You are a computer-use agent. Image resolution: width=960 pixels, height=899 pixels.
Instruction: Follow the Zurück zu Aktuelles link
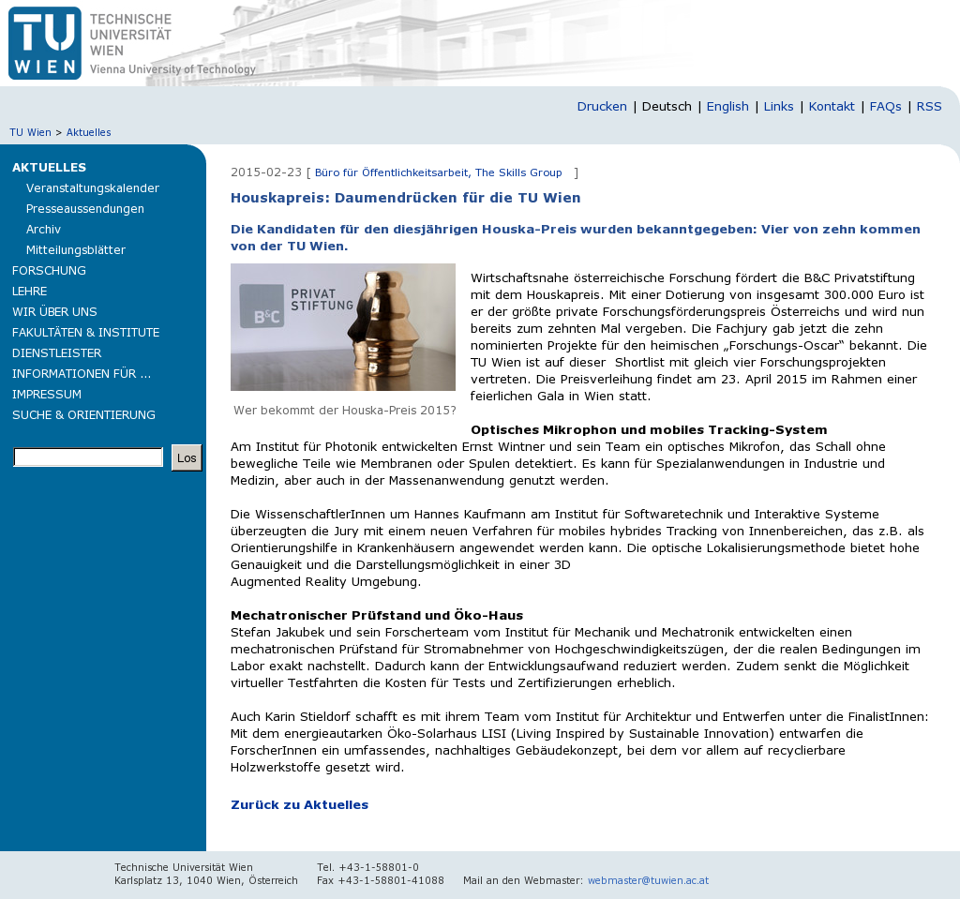click(x=299, y=805)
